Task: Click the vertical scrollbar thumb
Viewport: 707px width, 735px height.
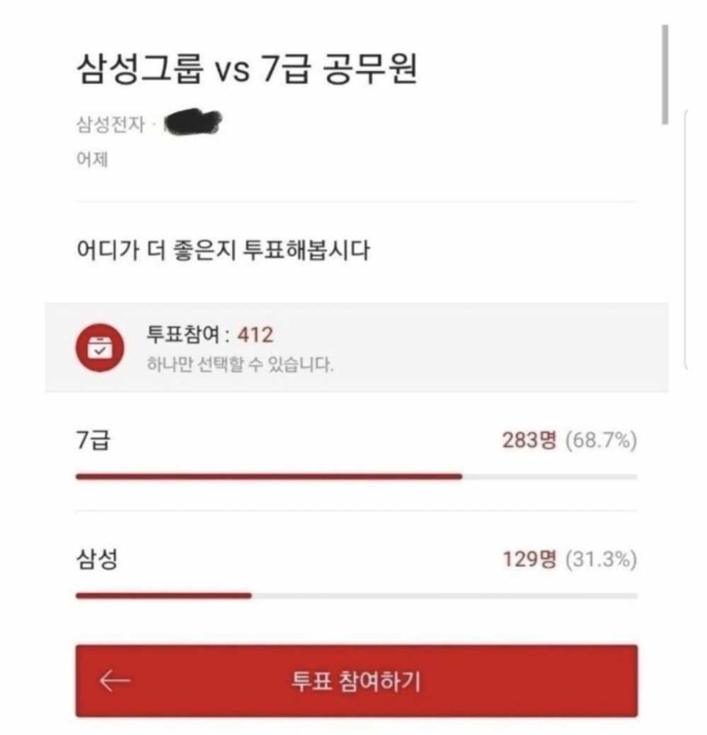Action: pyautogui.click(x=664, y=75)
